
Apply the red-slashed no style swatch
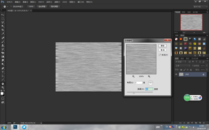point(176,39)
